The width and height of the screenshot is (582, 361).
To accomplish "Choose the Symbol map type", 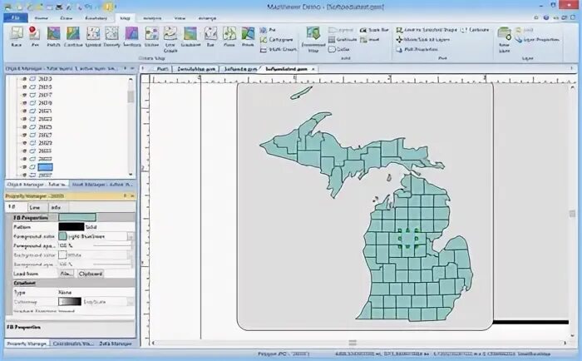I will tap(93, 37).
